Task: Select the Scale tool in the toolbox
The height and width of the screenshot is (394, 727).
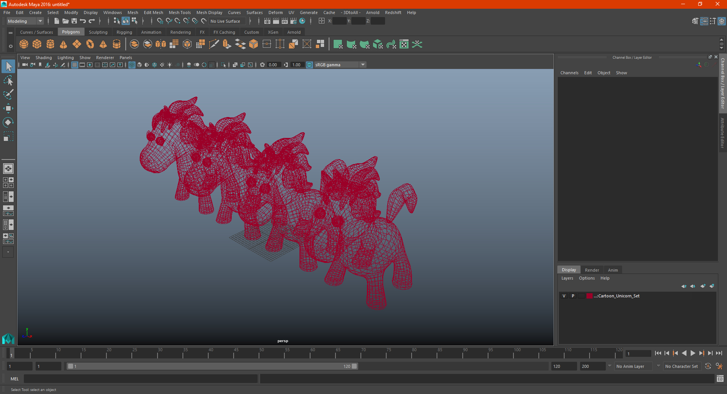Action: (x=8, y=136)
